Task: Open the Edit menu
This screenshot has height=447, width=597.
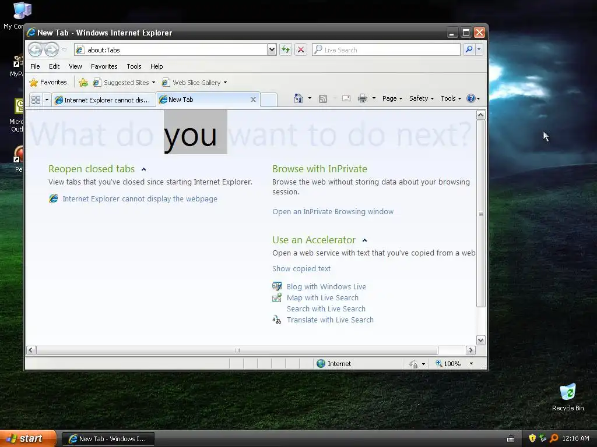Action: pyautogui.click(x=54, y=66)
